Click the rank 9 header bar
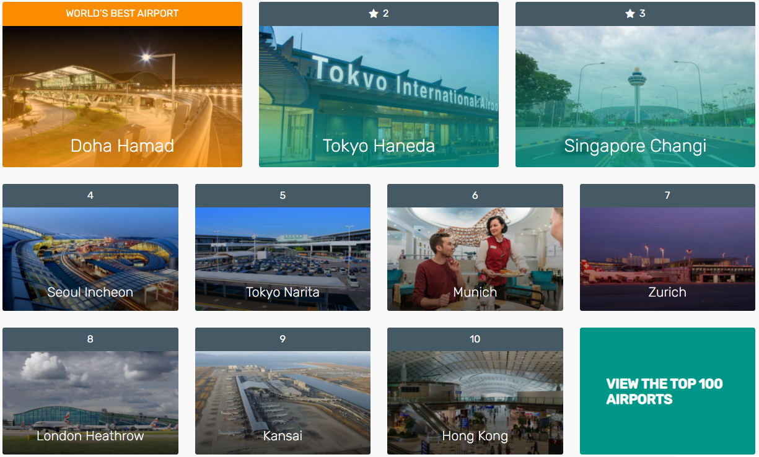Screen dimensions: 759x457 pos(283,339)
